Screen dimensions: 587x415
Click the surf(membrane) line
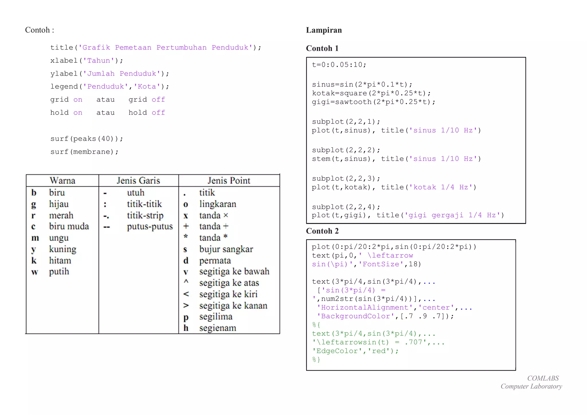tap(84, 152)
